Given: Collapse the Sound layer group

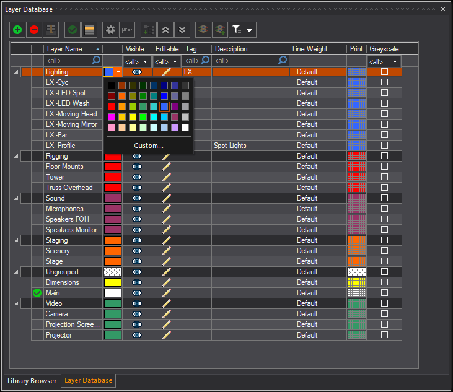Looking at the screenshot, I should click(16, 199).
